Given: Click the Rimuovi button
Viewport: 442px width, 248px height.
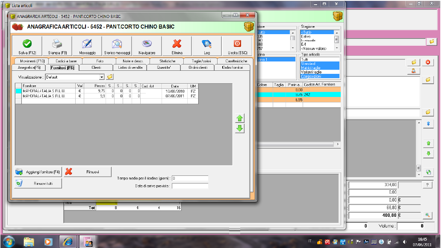Looking at the screenshot, I should click(x=88, y=172).
